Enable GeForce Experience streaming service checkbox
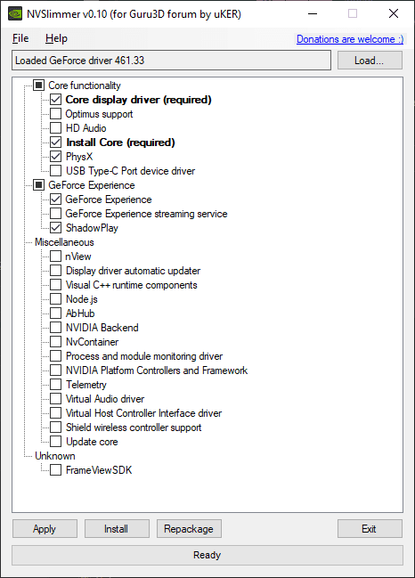The image size is (415, 578). pyautogui.click(x=55, y=214)
